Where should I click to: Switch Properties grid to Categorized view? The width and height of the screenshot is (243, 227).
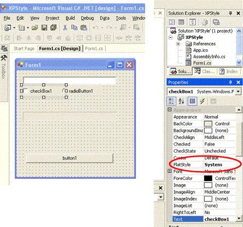pos(171,101)
